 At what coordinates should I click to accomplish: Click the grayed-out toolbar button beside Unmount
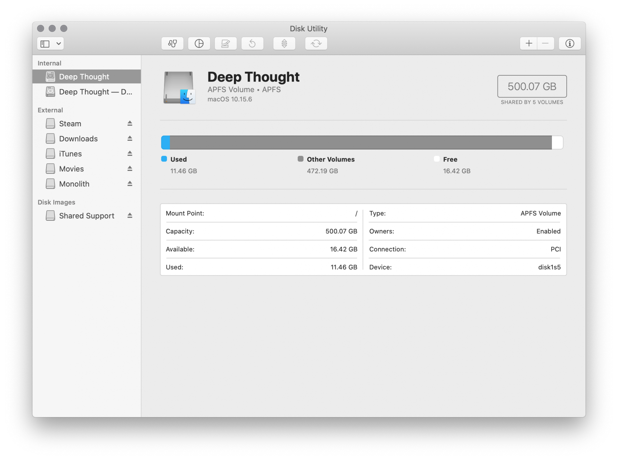click(x=316, y=44)
